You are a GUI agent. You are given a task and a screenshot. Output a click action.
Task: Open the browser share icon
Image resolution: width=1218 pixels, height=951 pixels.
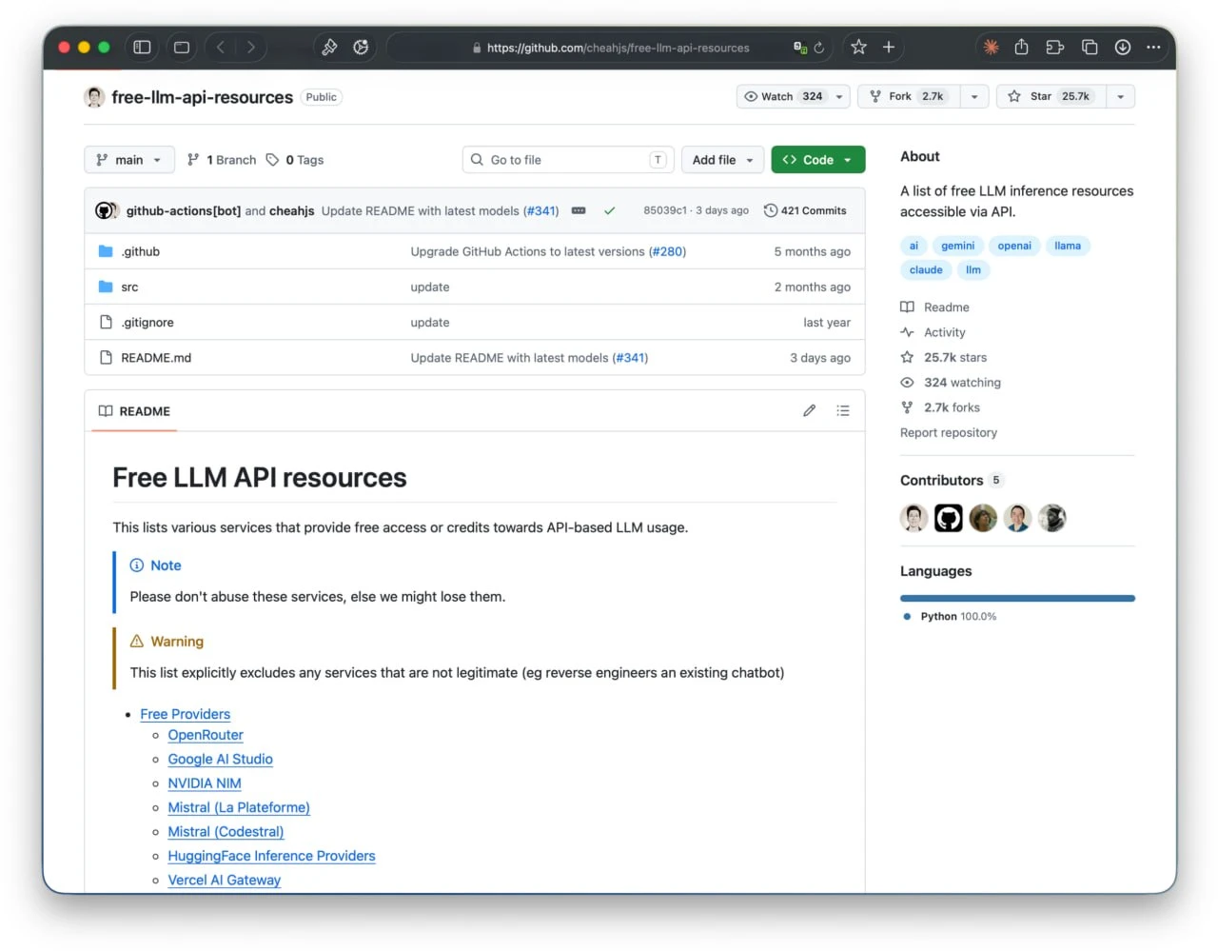pos(1021,47)
